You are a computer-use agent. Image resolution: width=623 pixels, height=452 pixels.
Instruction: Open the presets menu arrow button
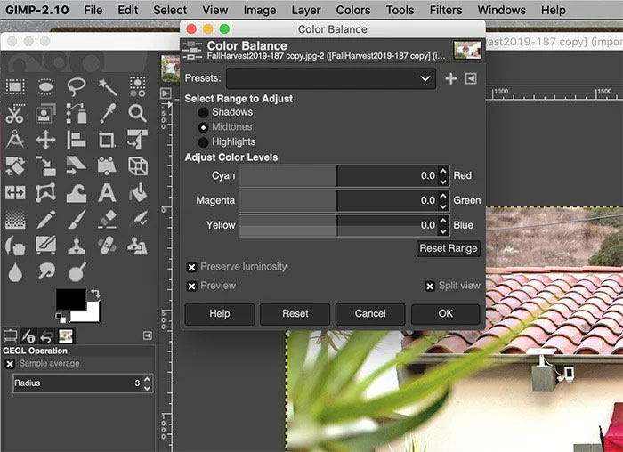point(471,78)
